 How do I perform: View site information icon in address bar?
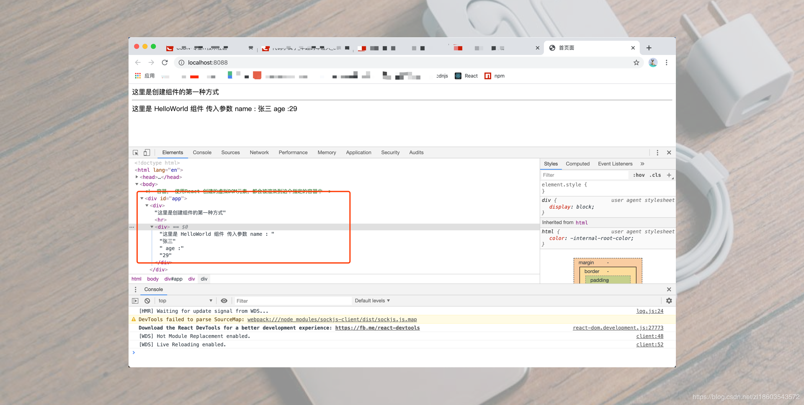point(181,62)
